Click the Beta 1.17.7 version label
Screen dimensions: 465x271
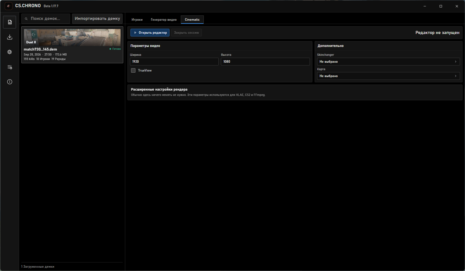(51, 6)
